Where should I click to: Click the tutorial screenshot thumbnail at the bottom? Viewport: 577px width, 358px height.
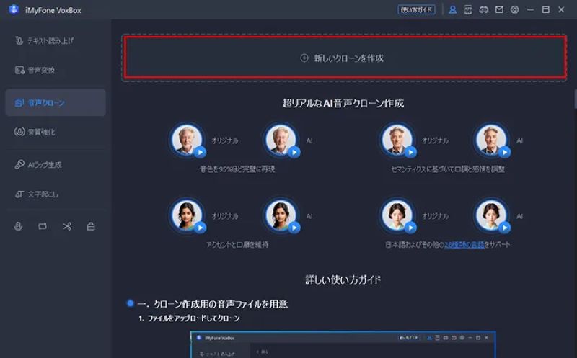tap(343, 344)
